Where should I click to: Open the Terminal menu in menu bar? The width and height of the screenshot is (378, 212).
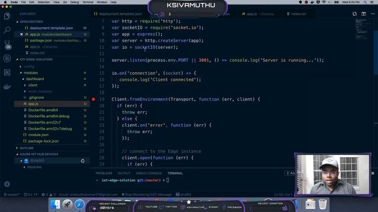coord(88,2)
